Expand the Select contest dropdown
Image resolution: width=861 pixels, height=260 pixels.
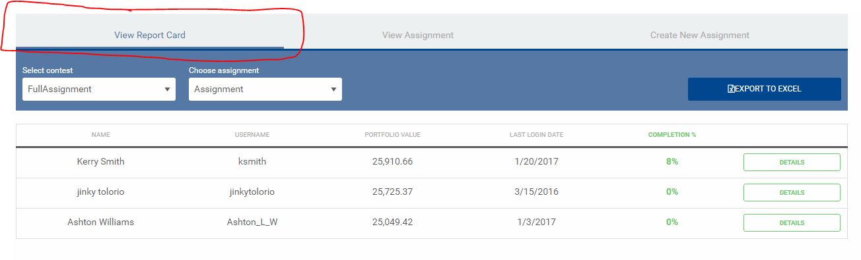(x=99, y=89)
